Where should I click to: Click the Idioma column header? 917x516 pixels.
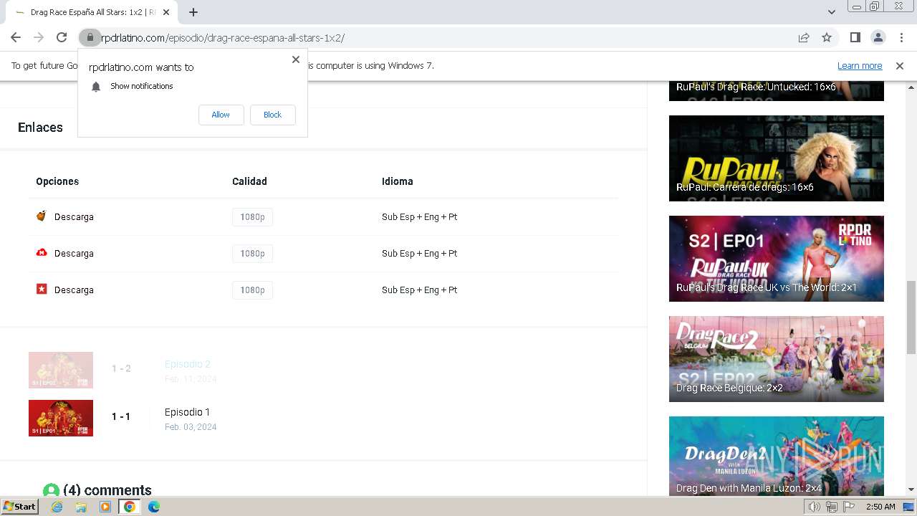397,181
